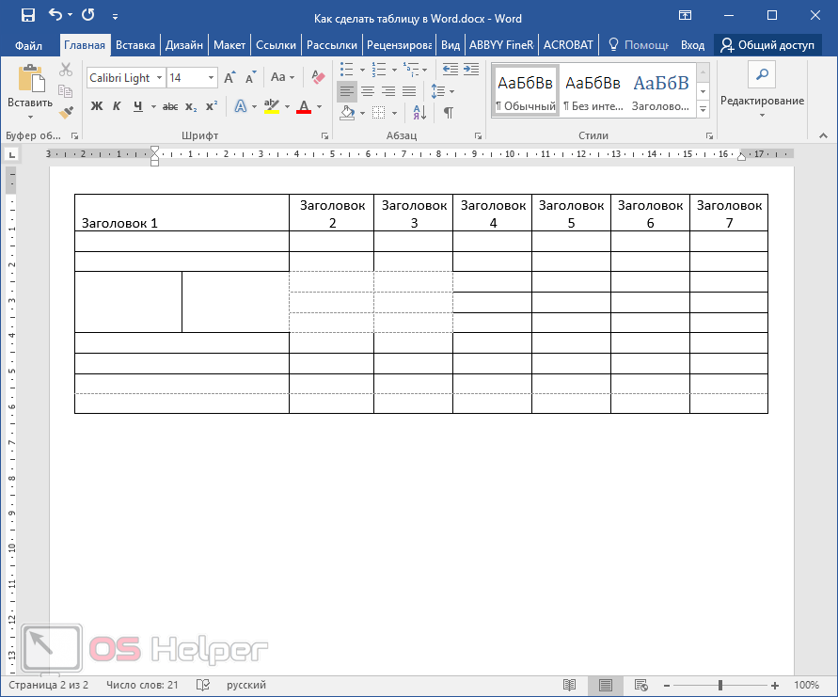Click the Вход sign-in link
Image resolution: width=838 pixels, height=697 pixels.
pyautogui.click(x=692, y=44)
